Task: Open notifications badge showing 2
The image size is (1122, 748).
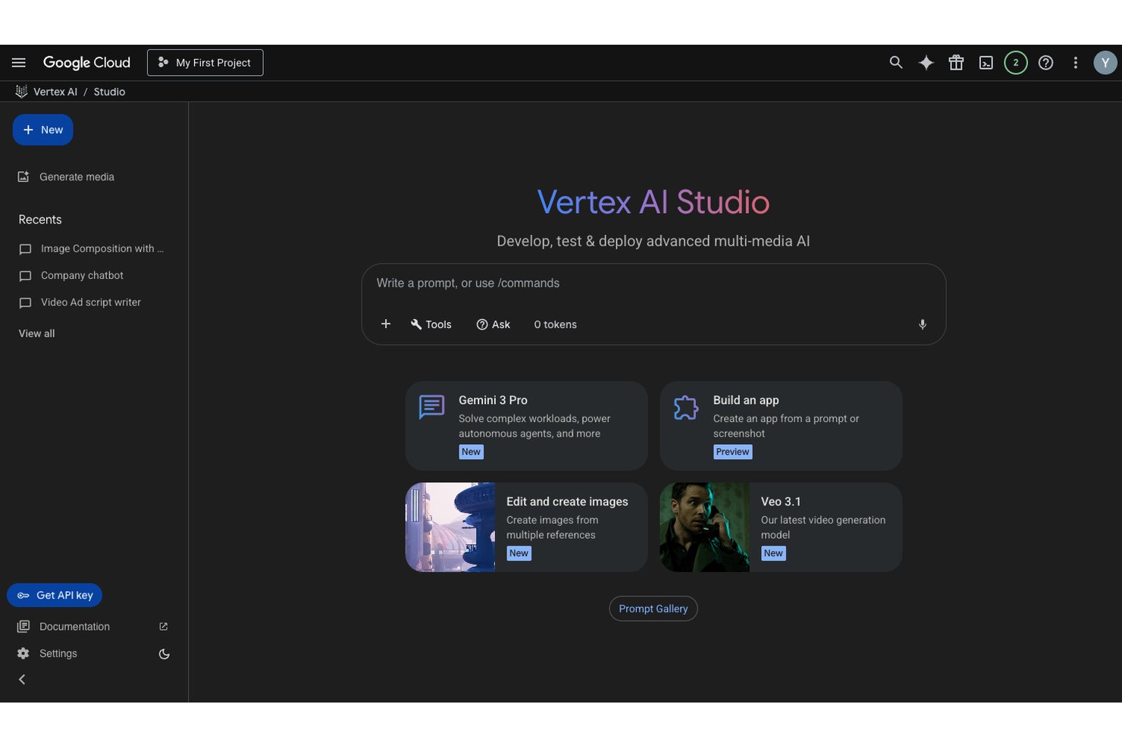Action: coord(1016,63)
